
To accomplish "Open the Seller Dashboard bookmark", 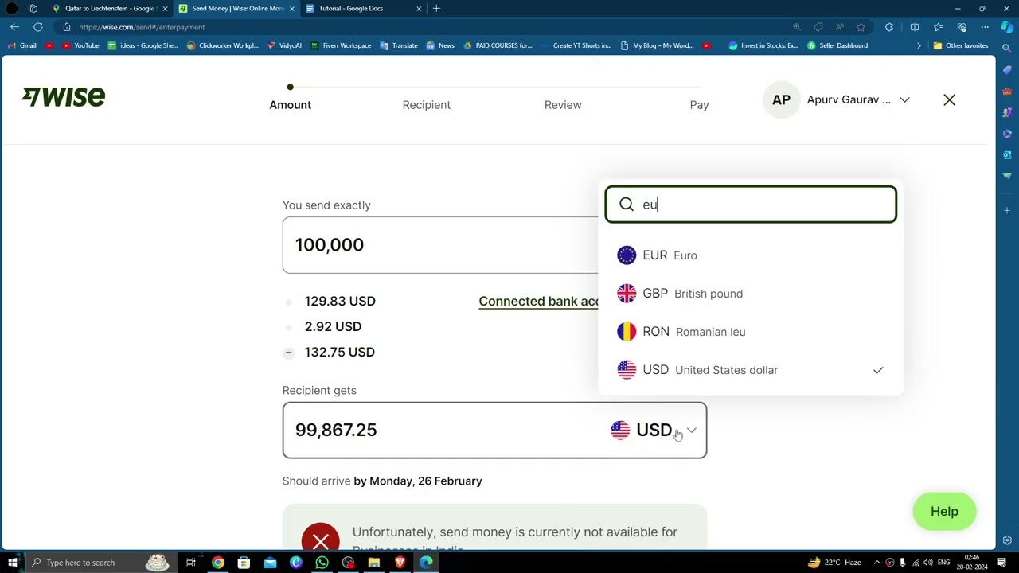I will (837, 45).
